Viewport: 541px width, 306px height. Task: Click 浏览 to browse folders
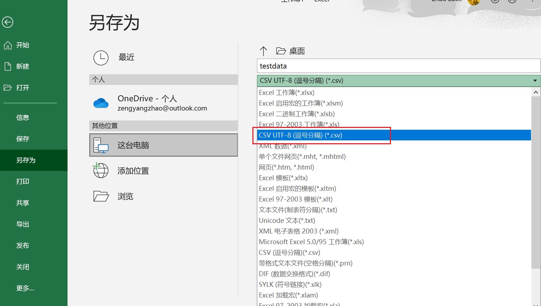coord(164,197)
